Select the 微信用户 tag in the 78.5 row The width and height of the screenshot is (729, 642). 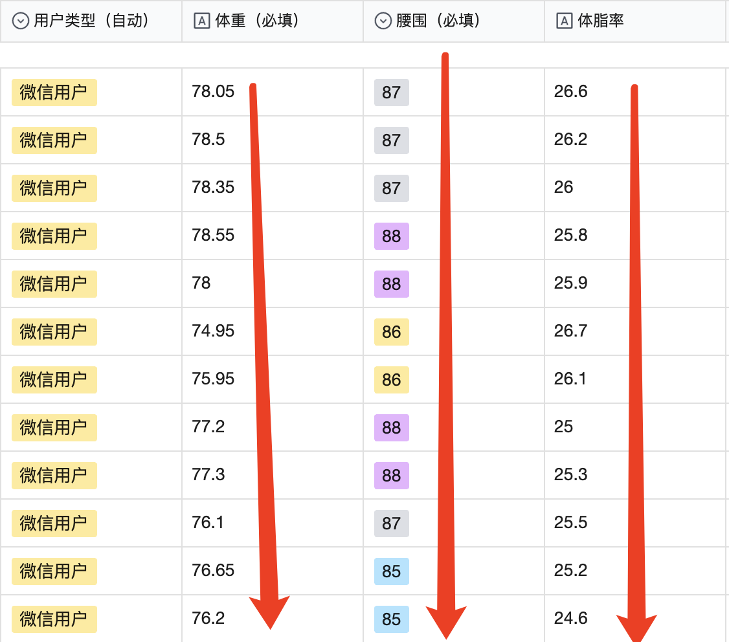click(x=54, y=140)
